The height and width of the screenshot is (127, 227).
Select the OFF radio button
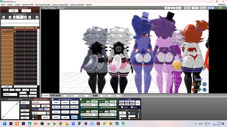[x=33, y=119]
